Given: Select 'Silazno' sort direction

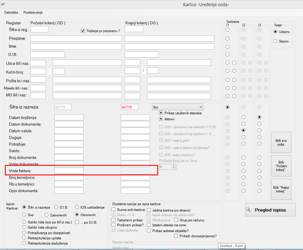Looking at the screenshot, I should (x=275, y=41).
